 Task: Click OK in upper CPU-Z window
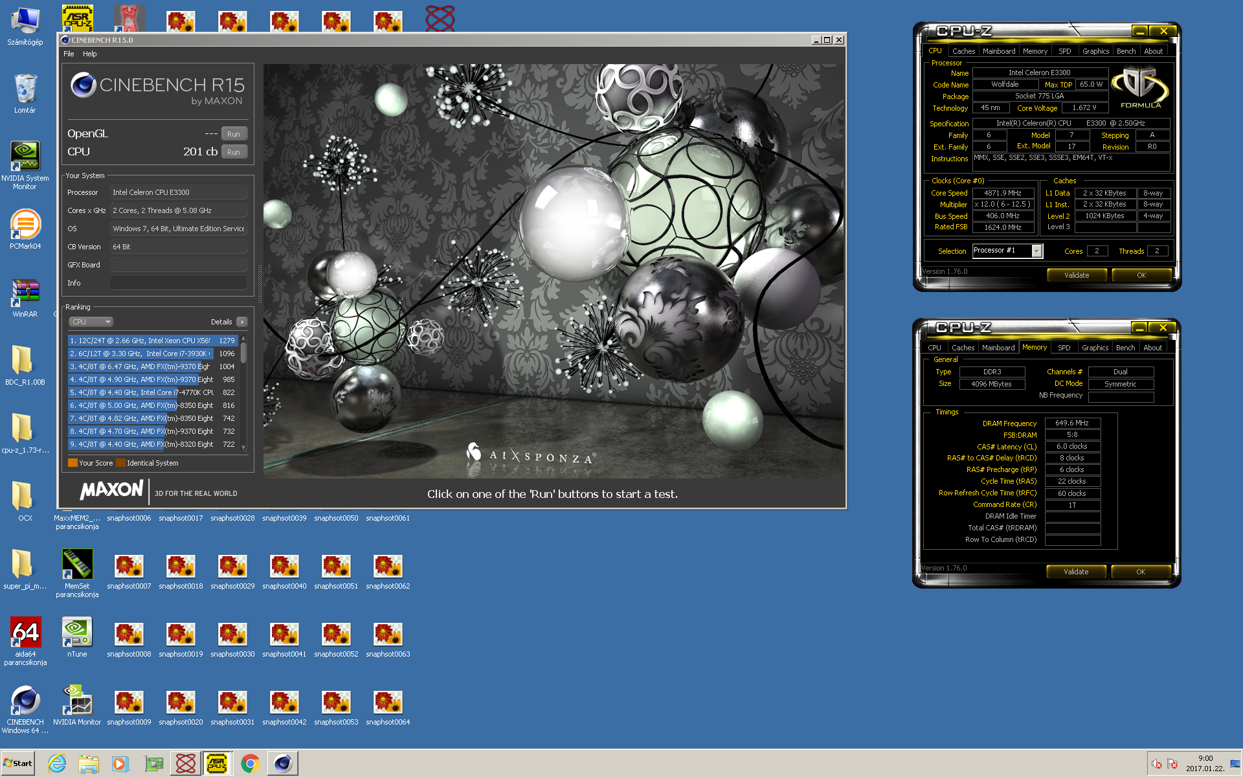click(x=1141, y=275)
